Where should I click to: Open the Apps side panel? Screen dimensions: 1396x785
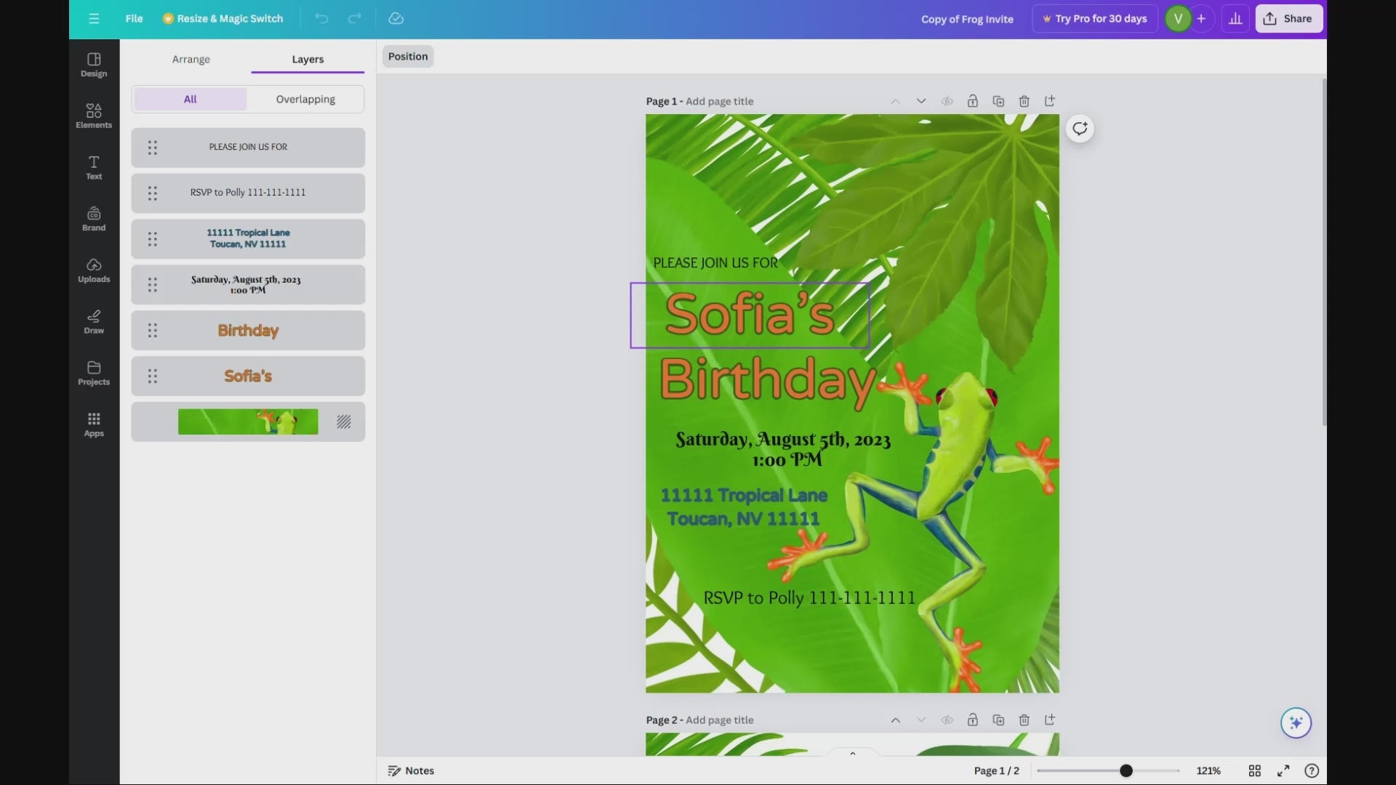[94, 424]
